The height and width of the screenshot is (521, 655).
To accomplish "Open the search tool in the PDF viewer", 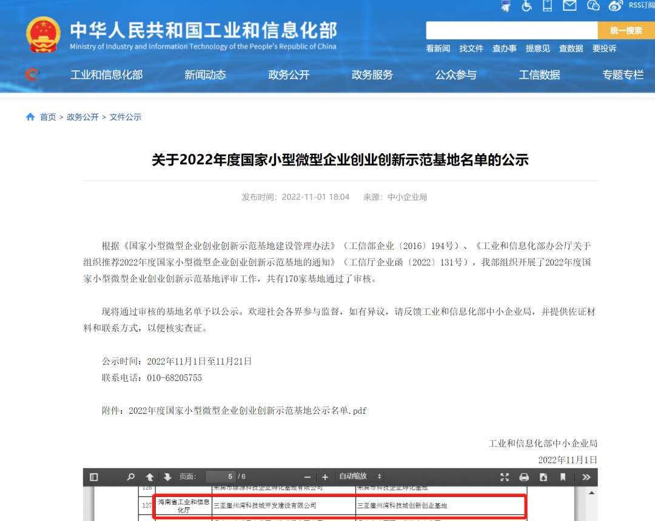I will [130, 477].
